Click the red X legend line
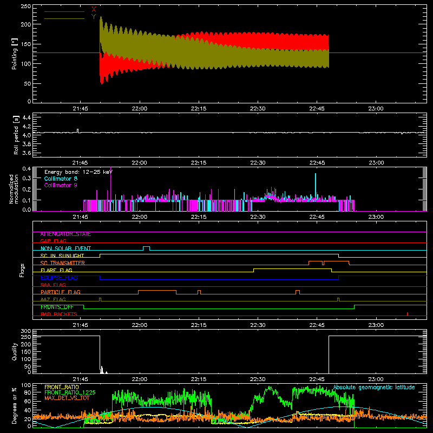This screenshot has width=433, height=433. (64, 11)
